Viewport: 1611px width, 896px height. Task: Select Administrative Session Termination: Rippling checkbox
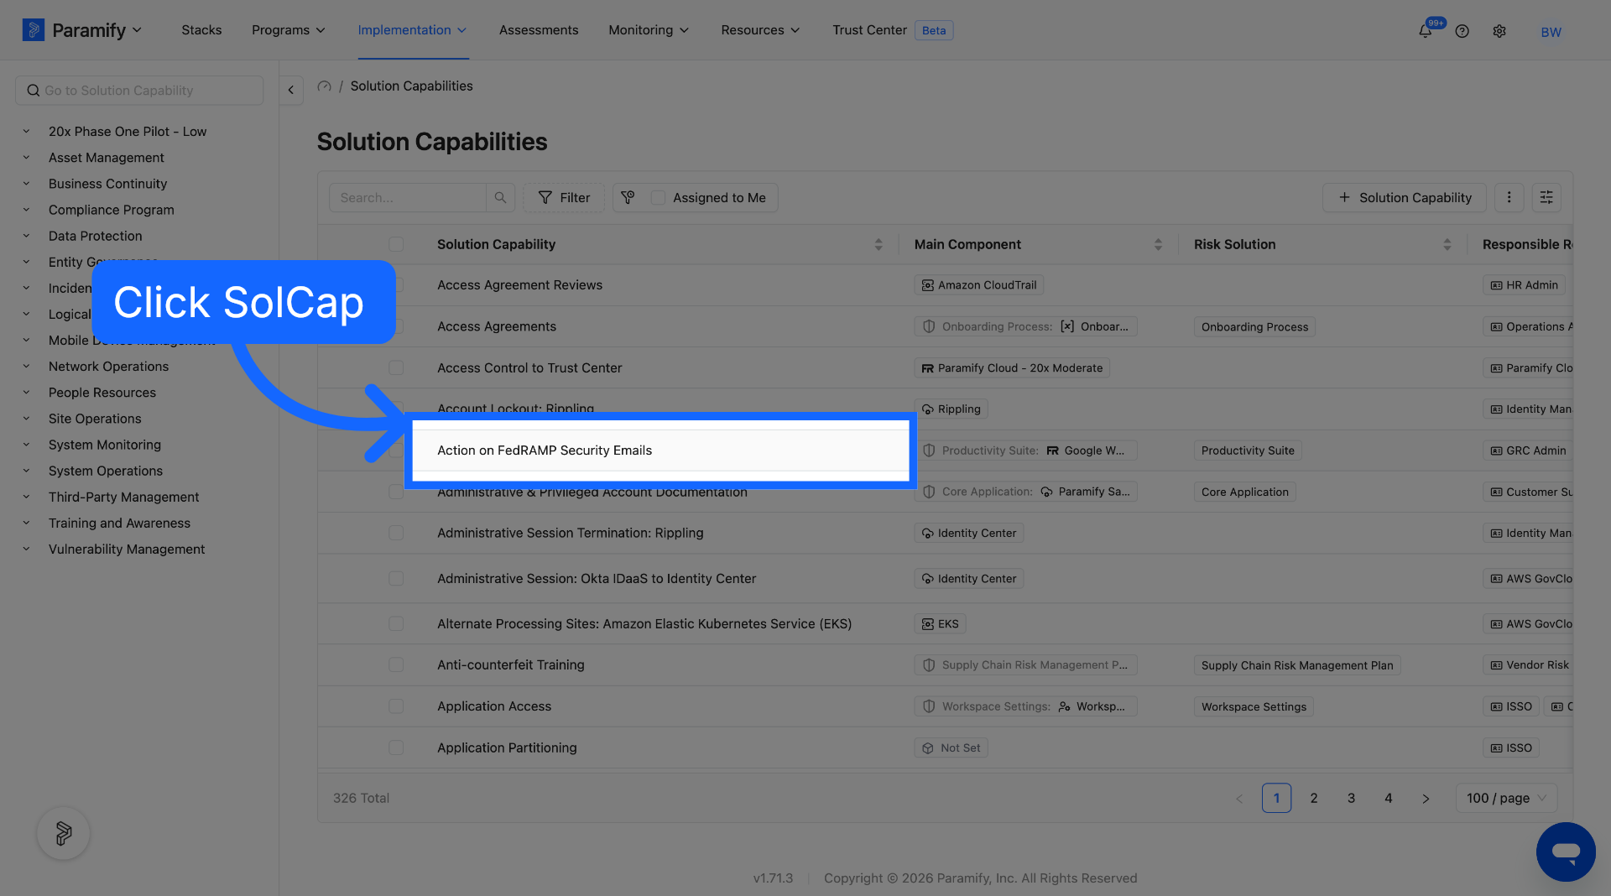click(x=396, y=533)
